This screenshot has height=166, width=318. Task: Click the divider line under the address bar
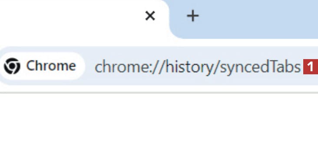159,93
